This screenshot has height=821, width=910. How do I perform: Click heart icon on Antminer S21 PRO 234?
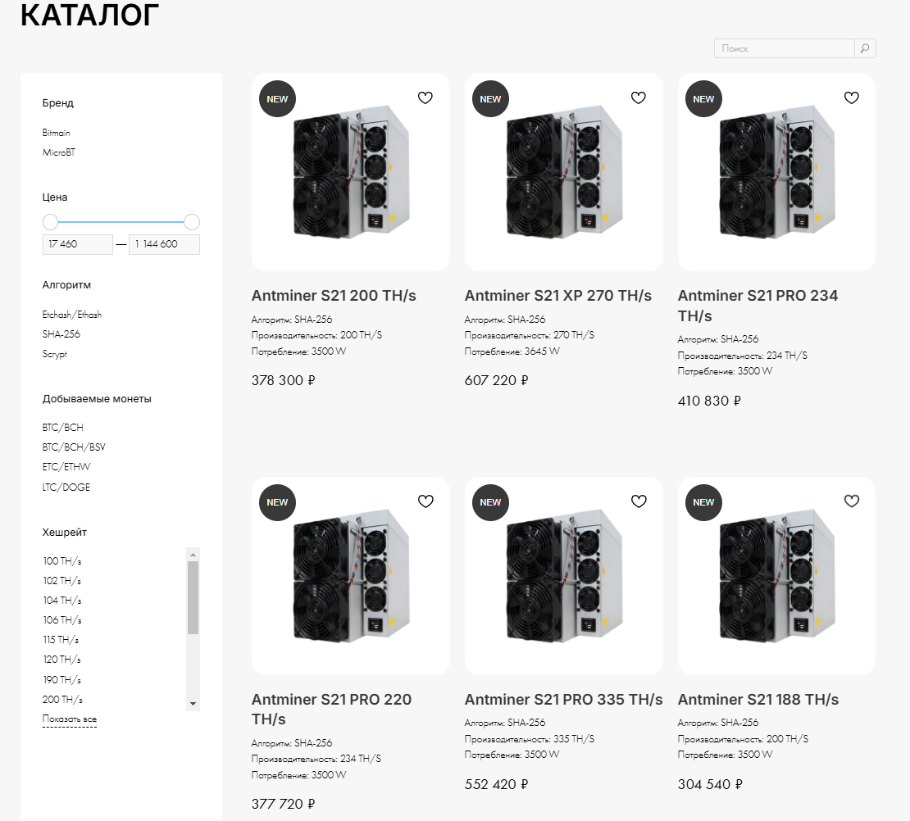click(852, 98)
